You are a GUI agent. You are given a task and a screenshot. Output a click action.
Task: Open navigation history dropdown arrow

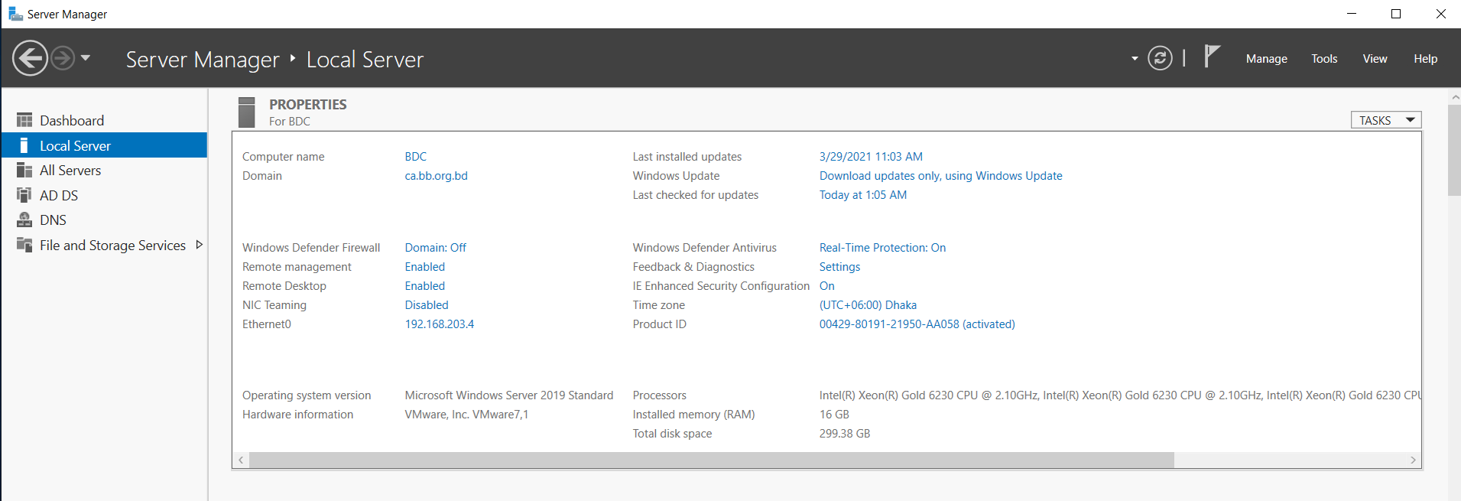click(86, 58)
